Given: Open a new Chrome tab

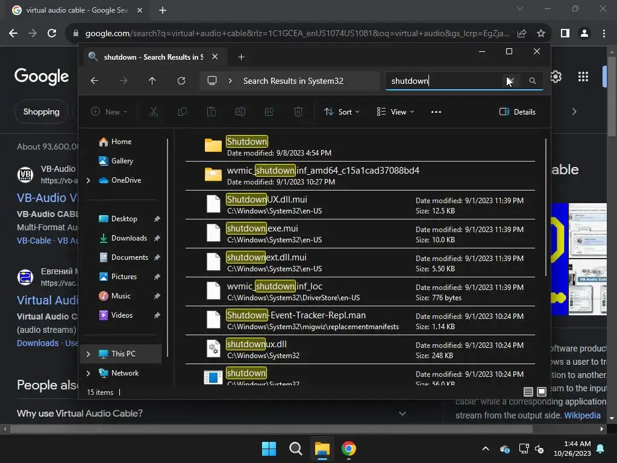Looking at the screenshot, I should point(163,10).
